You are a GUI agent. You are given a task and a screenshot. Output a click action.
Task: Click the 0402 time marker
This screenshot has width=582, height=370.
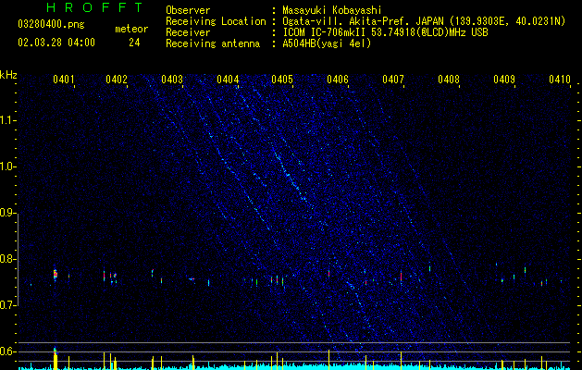[x=117, y=80]
